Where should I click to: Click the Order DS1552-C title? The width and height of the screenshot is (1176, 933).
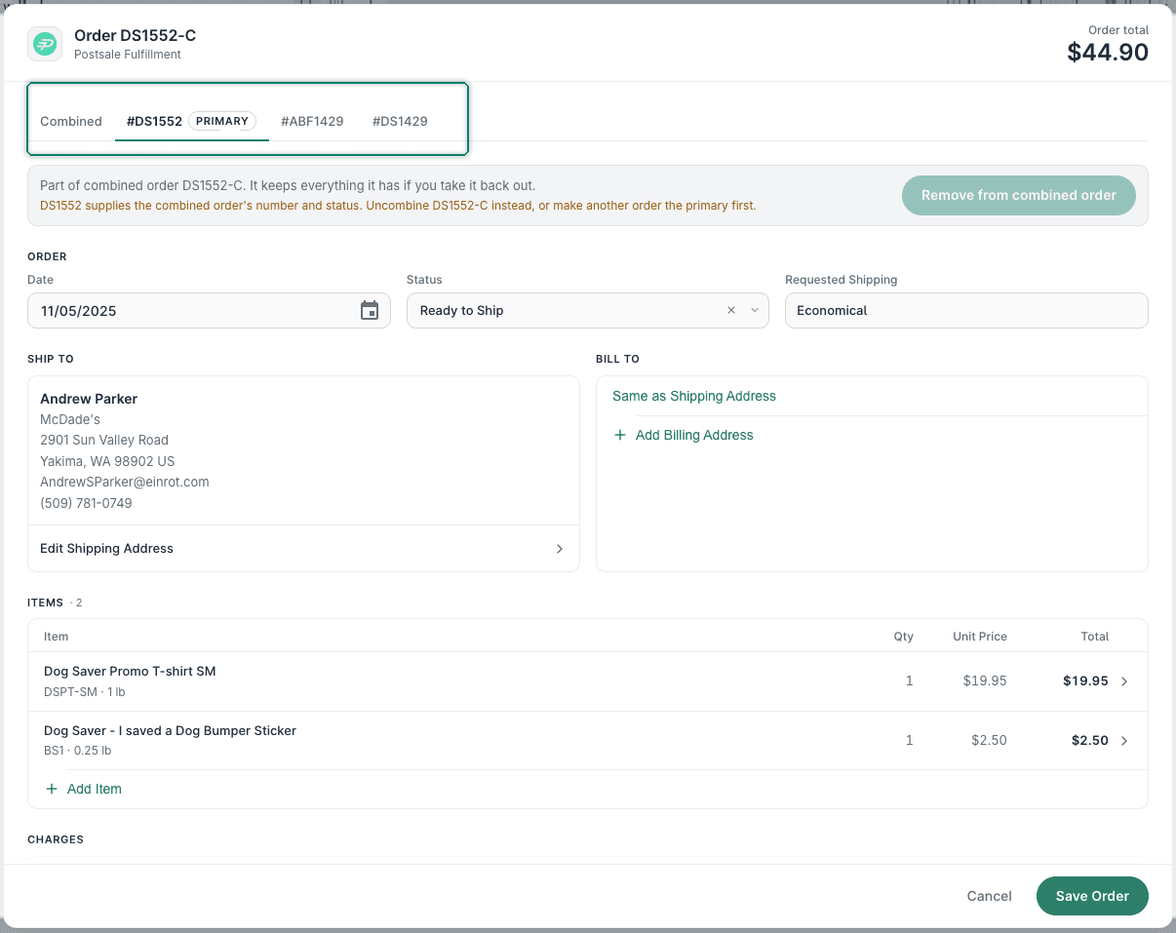(136, 36)
